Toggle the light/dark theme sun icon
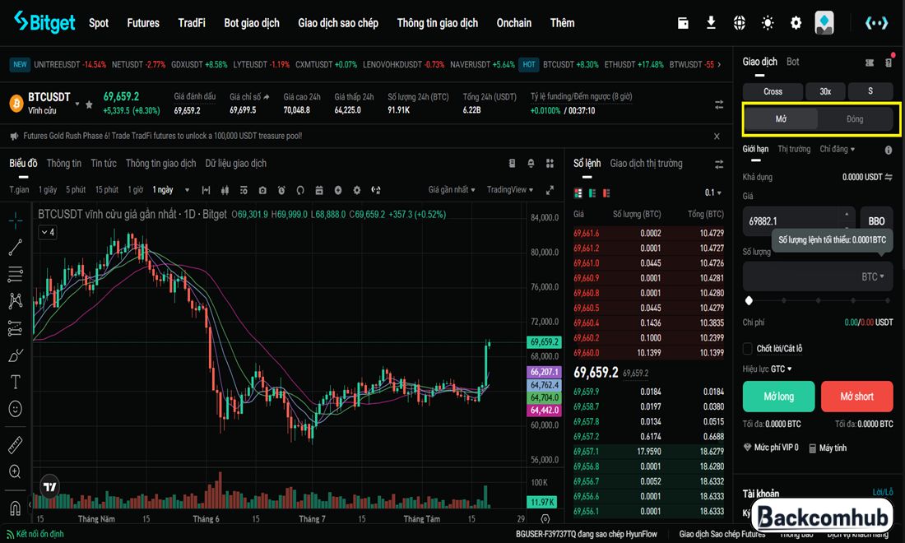This screenshot has width=905, height=543. pos(768,23)
